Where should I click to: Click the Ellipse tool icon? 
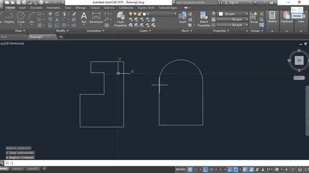[x=40, y=20]
